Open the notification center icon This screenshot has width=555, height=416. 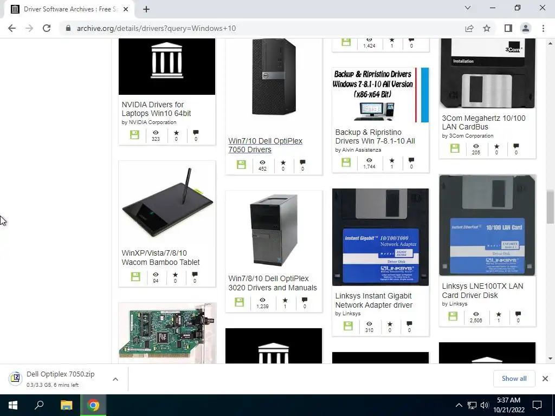537,405
